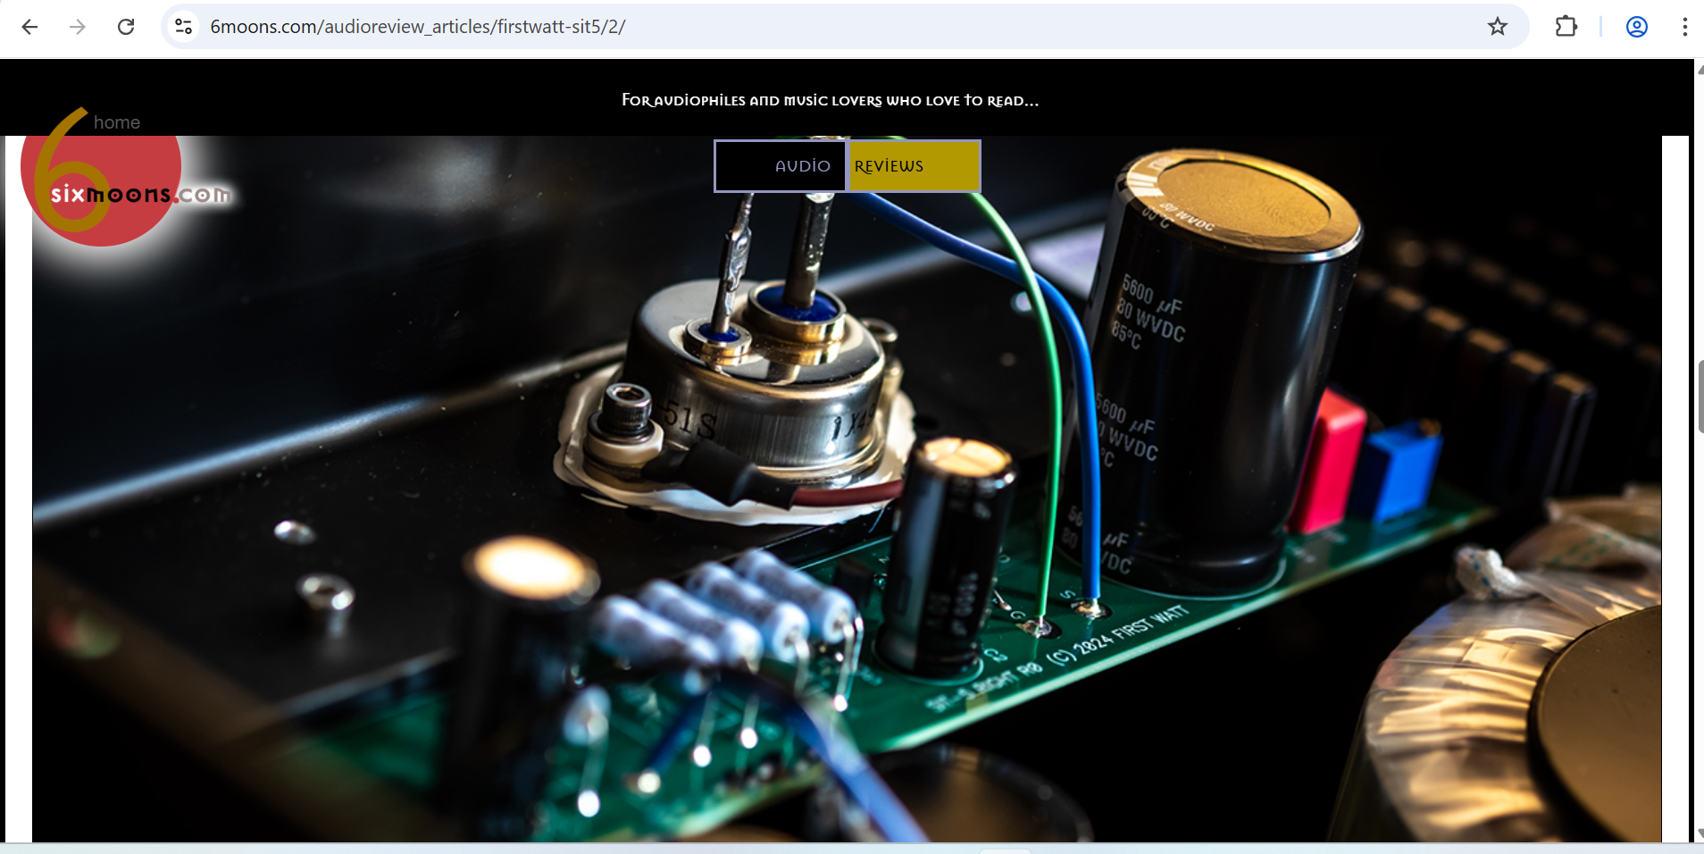Open the Chrome three-dot menu
This screenshot has height=854, width=1704.
(x=1684, y=27)
